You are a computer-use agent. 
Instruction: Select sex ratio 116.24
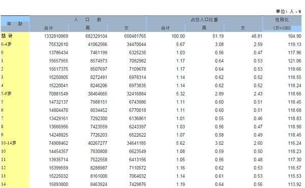pos(294,143)
